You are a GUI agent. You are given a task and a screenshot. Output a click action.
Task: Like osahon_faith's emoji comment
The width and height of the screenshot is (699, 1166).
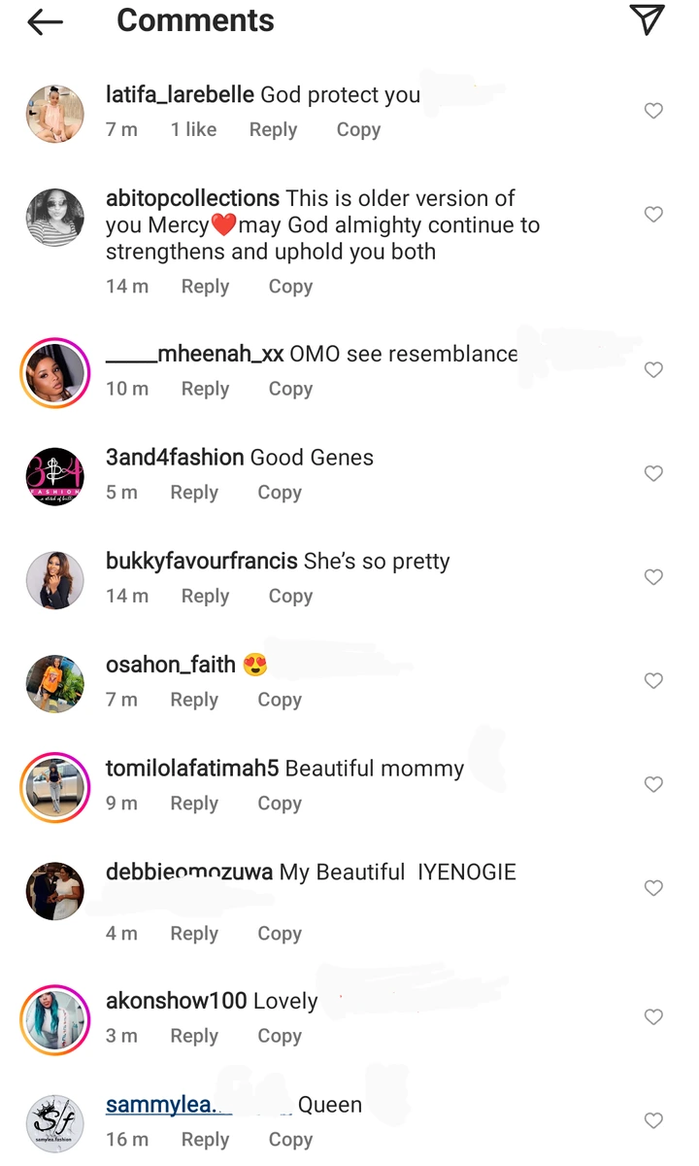coord(654,681)
